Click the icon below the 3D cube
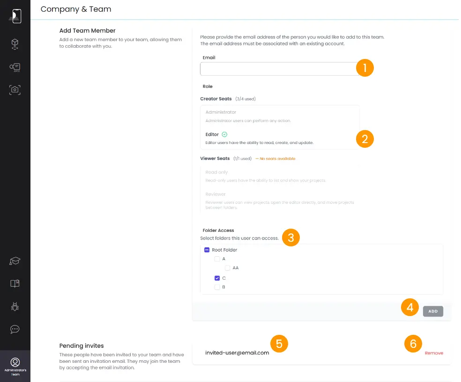 15,67
